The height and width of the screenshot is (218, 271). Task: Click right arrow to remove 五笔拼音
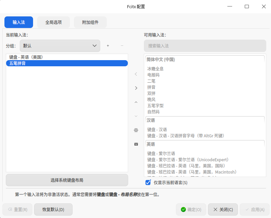click(x=136, y=88)
